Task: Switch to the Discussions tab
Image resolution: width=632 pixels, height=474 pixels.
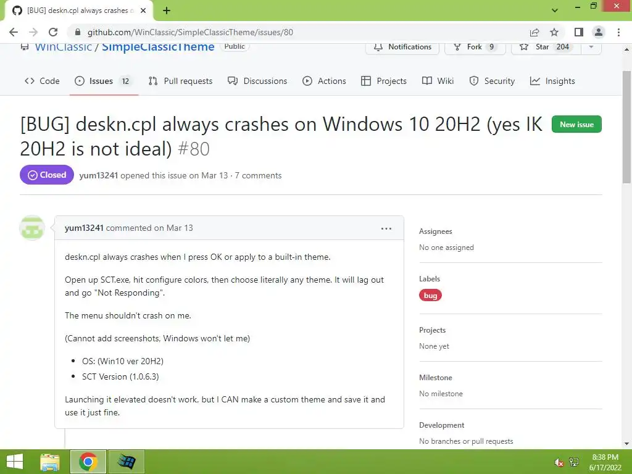Action: click(x=257, y=81)
